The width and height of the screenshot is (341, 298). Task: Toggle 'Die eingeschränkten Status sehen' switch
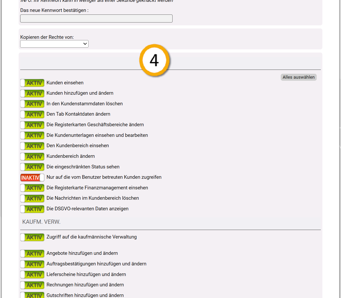click(32, 167)
